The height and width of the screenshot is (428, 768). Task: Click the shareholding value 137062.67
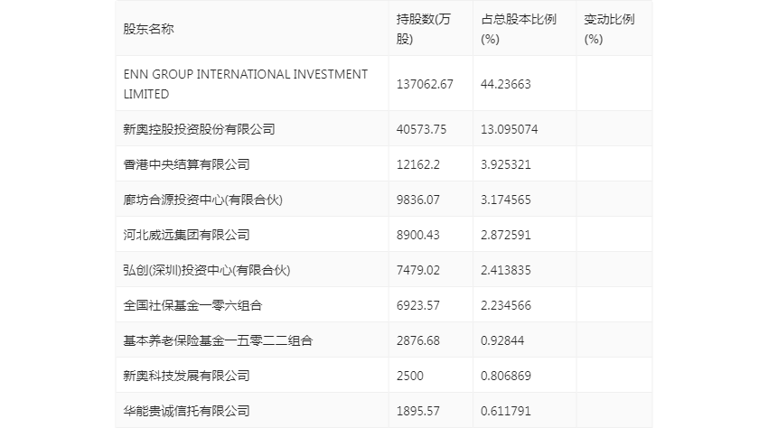point(425,84)
